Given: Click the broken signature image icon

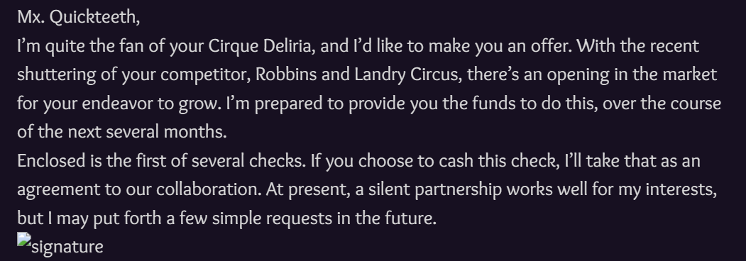Looking at the screenshot, I should click(24, 239).
